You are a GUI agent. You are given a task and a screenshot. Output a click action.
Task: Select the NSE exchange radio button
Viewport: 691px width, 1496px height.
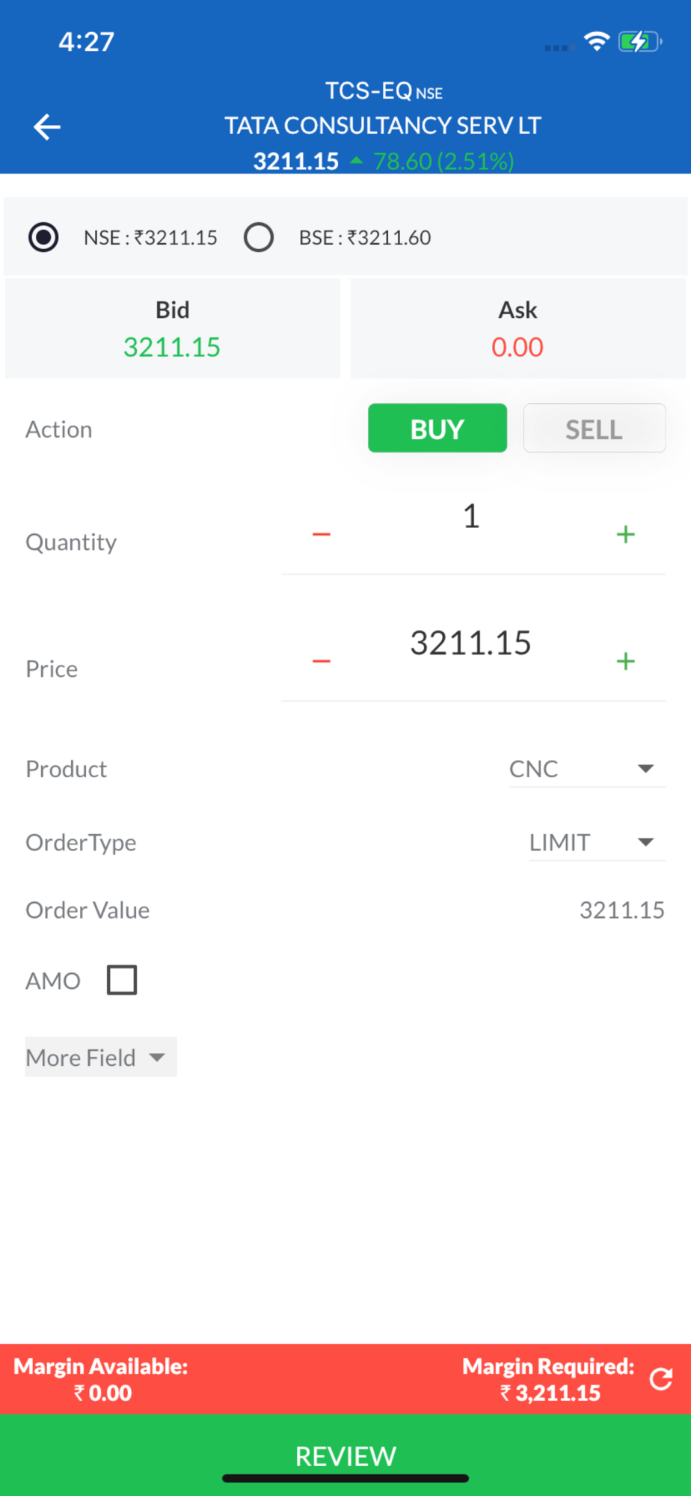point(43,238)
